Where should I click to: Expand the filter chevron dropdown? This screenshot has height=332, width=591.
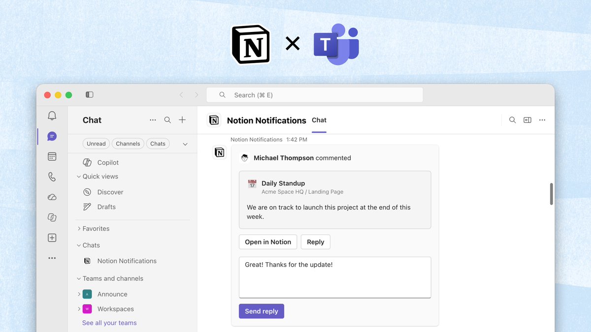[185, 144]
